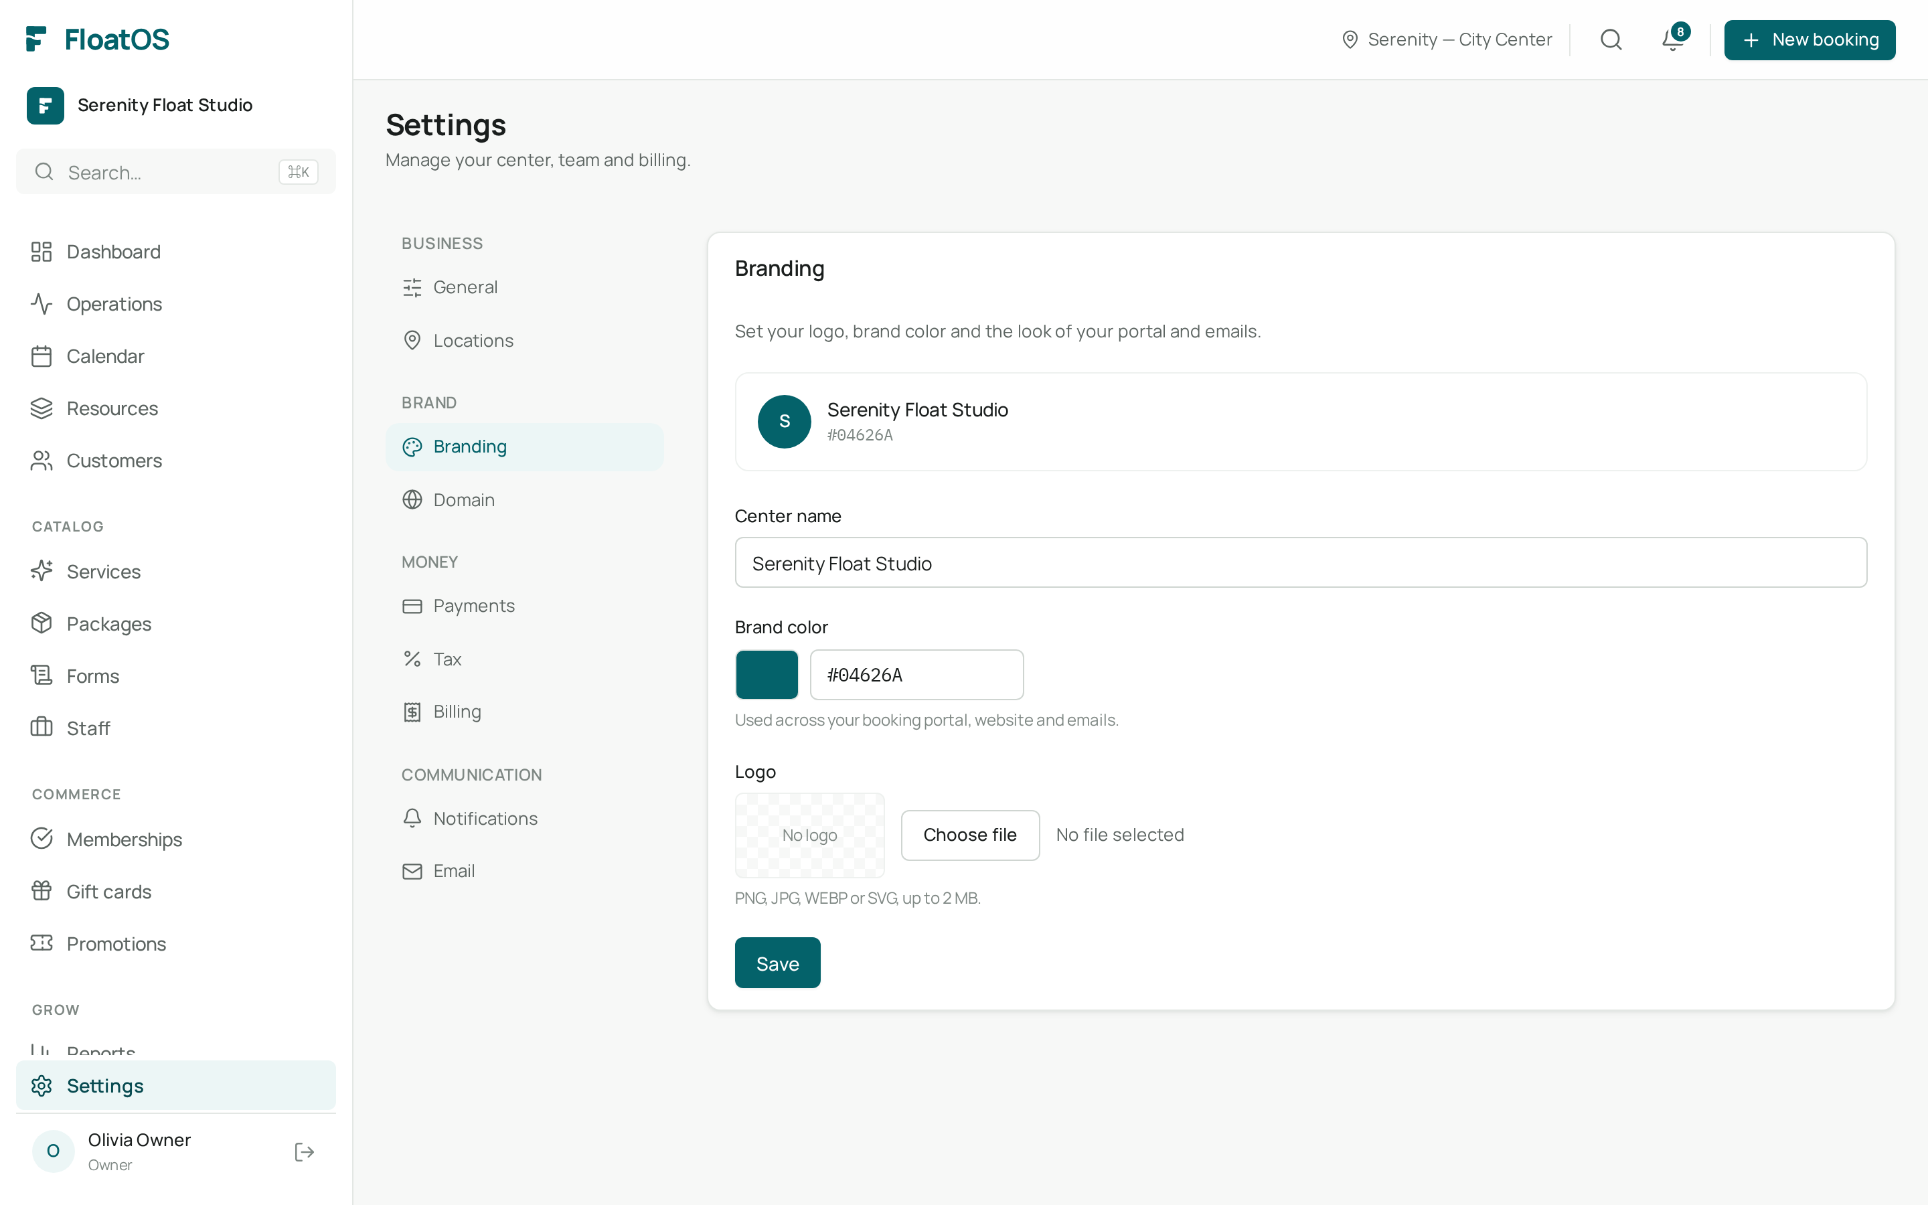Click the Olivia Owner profile name
The width and height of the screenshot is (1928, 1205).
click(139, 1139)
